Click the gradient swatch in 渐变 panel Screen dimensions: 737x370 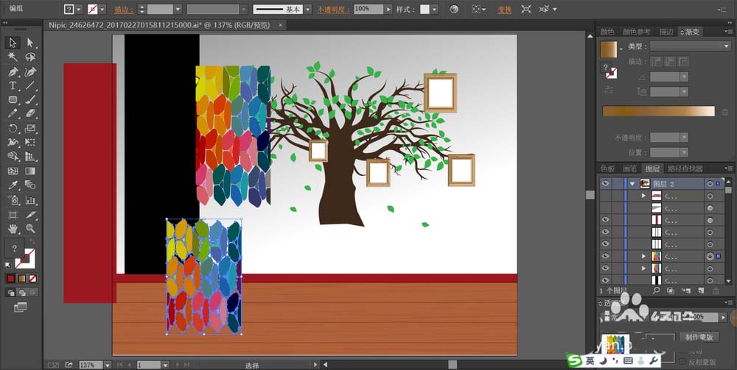point(609,49)
